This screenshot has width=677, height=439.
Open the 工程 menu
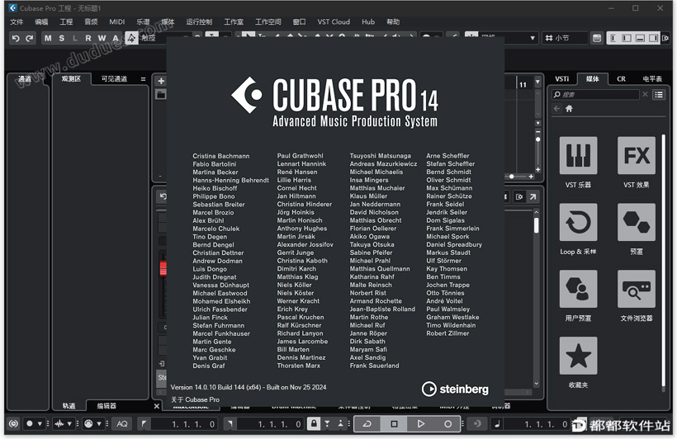pyautogui.click(x=66, y=22)
